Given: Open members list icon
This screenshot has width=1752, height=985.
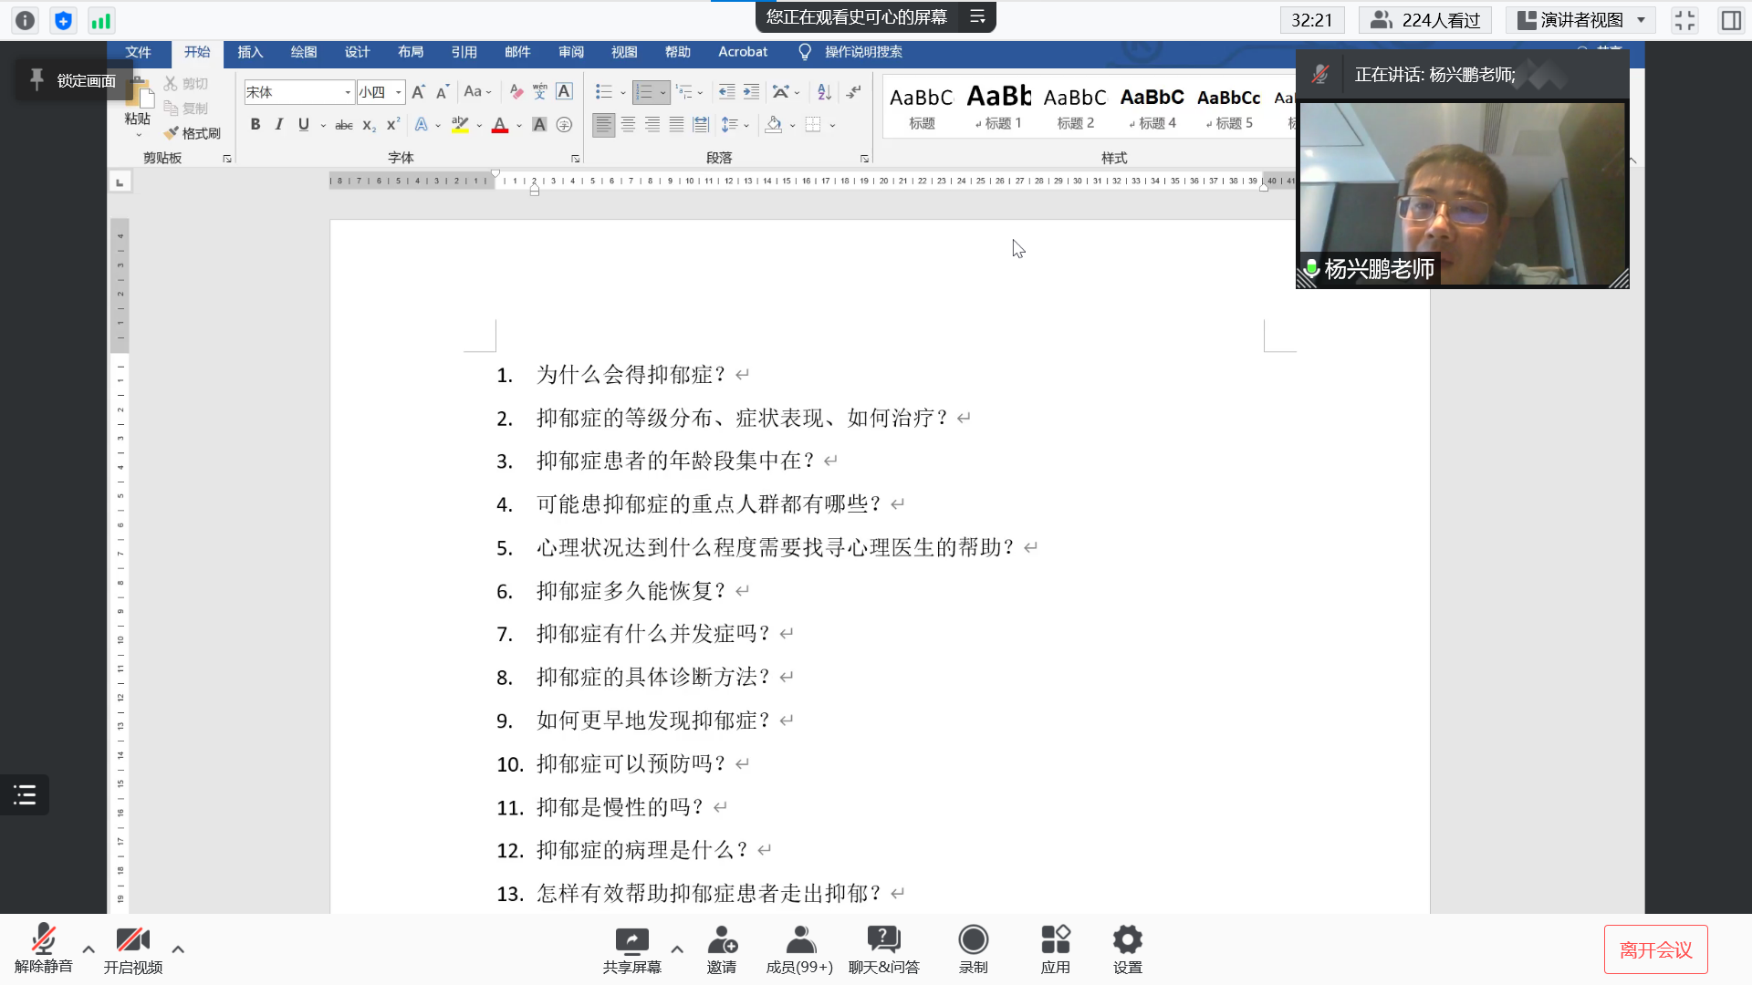Looking at the screenshot, I should [x=800, y=940].
